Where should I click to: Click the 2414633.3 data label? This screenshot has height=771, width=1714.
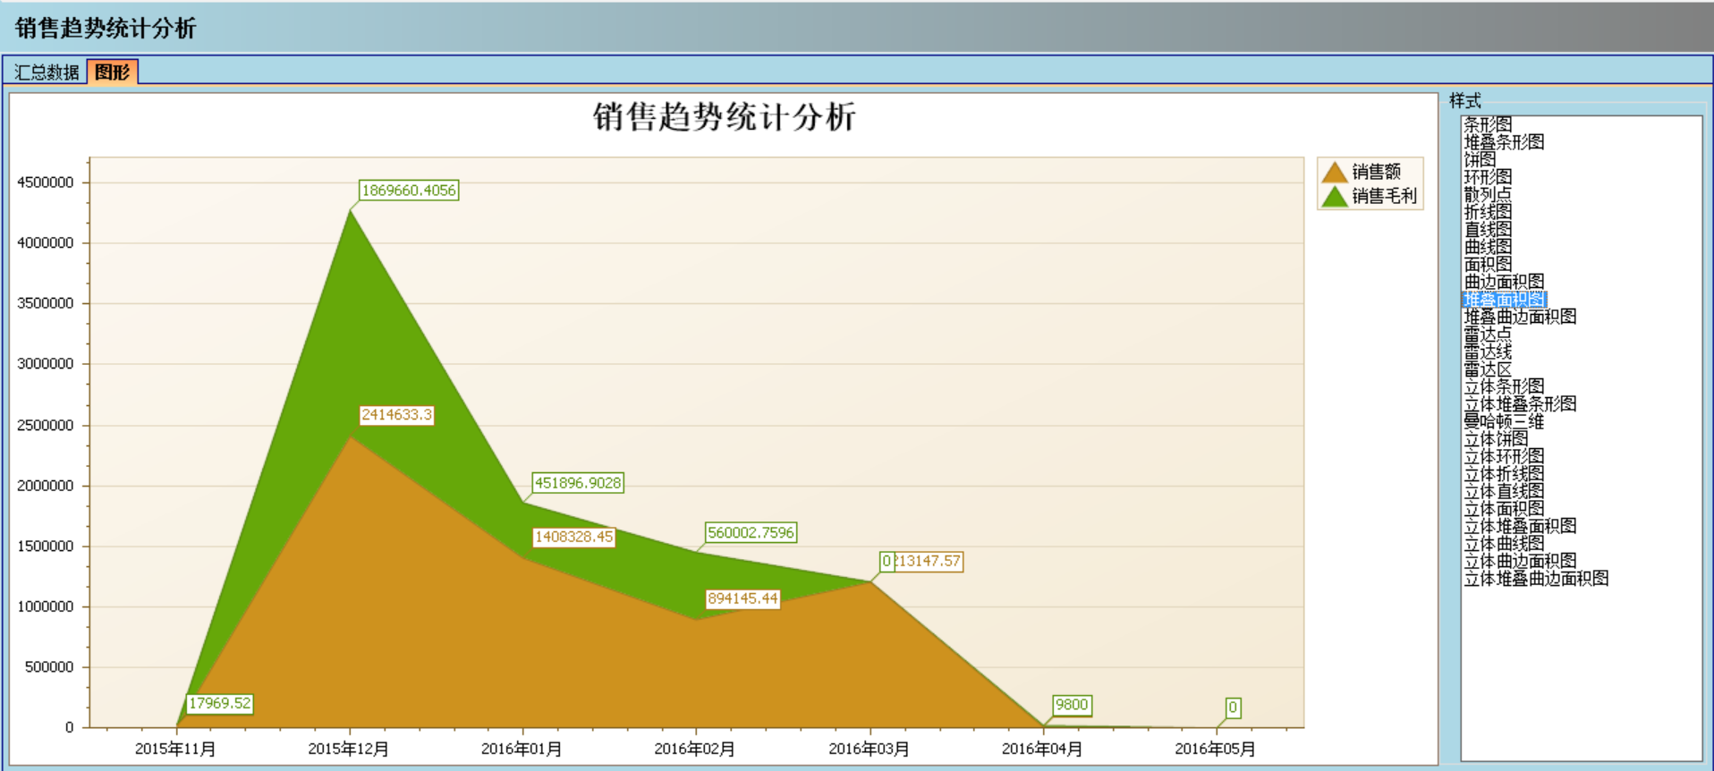(396, 415)
